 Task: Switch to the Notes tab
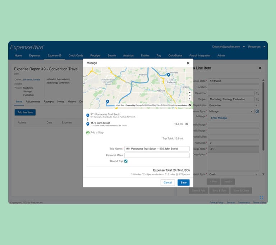(x=60, y=102)
